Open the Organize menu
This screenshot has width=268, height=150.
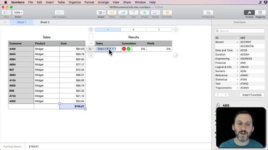point(75,2)
